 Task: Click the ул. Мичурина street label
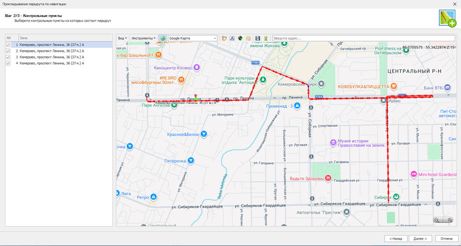222,114
